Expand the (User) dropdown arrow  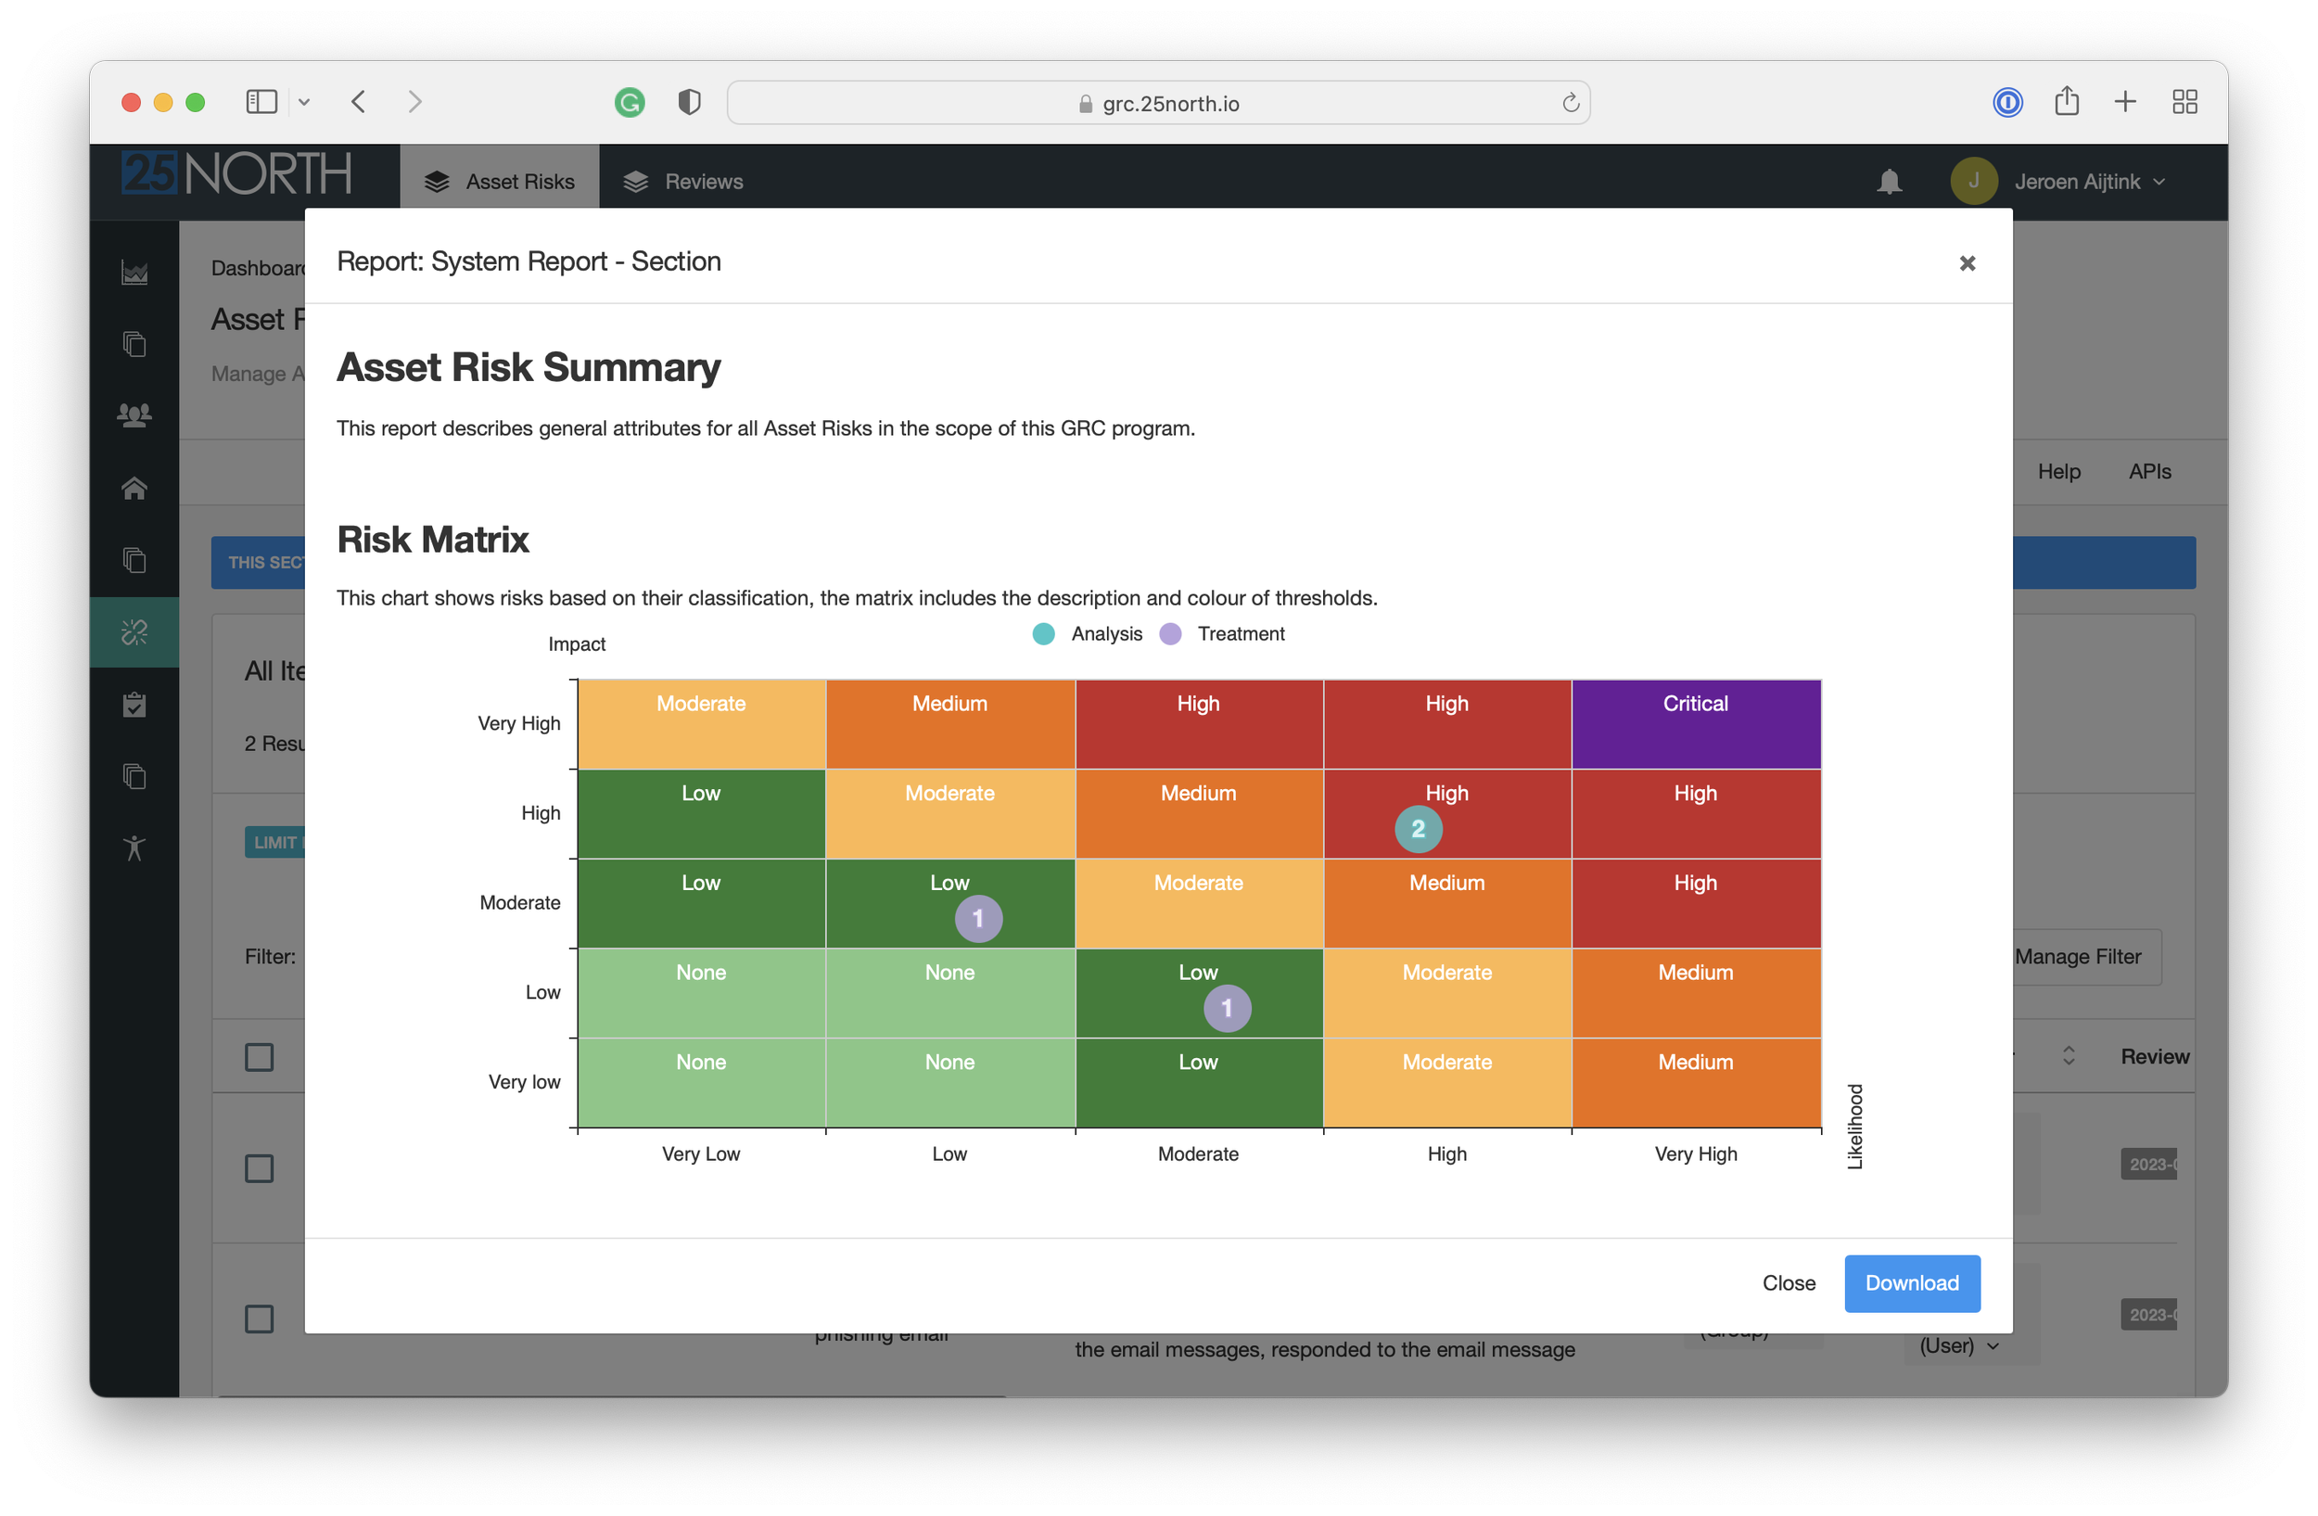pyautogui.click(x=1992, y=1345)
